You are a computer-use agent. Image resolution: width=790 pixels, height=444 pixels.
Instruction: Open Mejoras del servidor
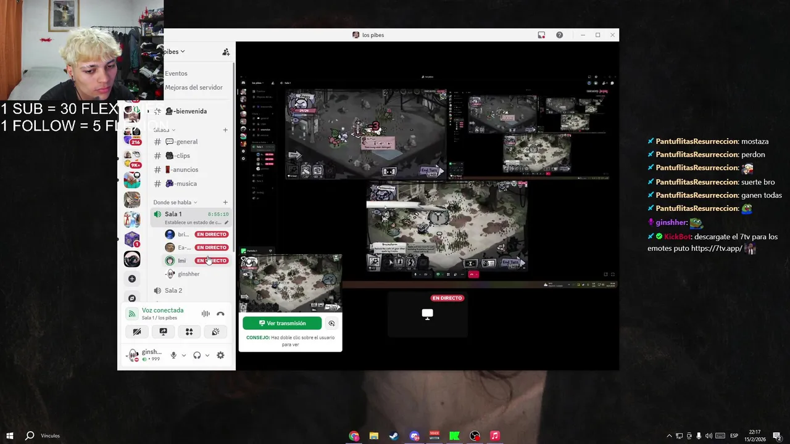click(194, 88)
